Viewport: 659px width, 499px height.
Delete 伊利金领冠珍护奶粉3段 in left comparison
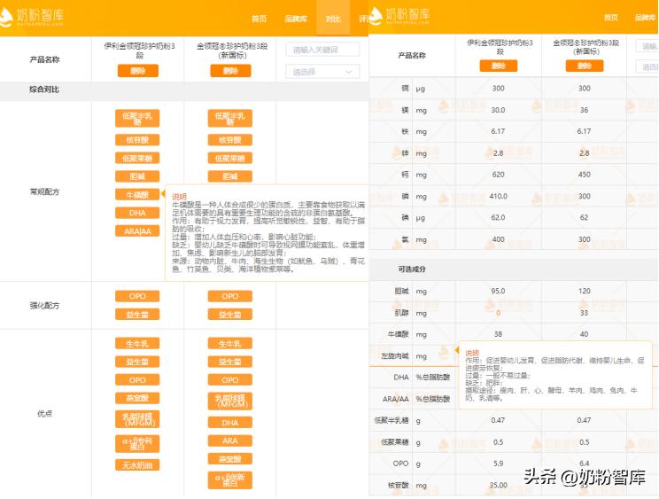coord(138,71)
